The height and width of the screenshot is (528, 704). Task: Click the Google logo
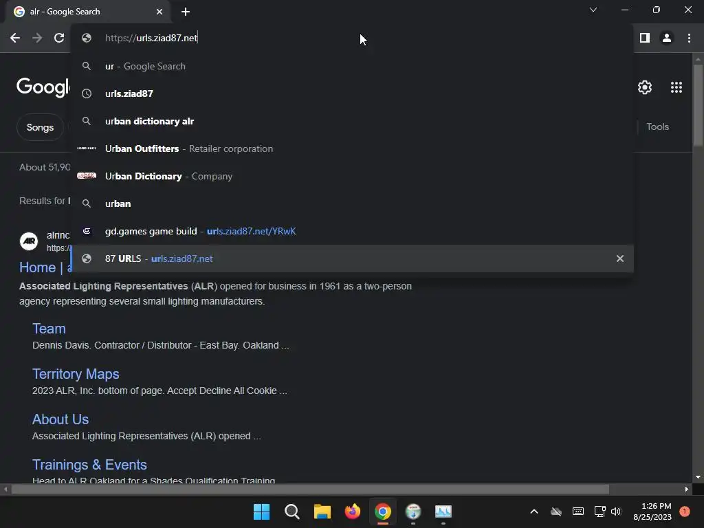(x=43, y=87)
